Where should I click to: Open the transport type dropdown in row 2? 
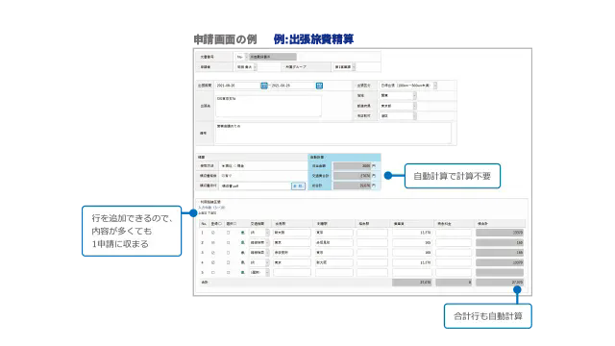click(x=259, y=243)
